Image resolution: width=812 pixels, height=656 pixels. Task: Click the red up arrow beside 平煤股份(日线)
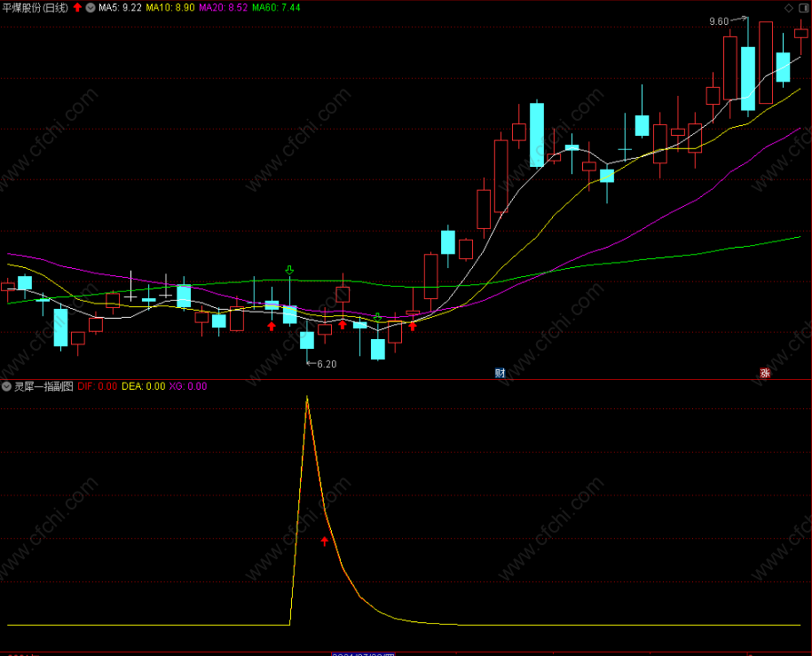point(78,7)
